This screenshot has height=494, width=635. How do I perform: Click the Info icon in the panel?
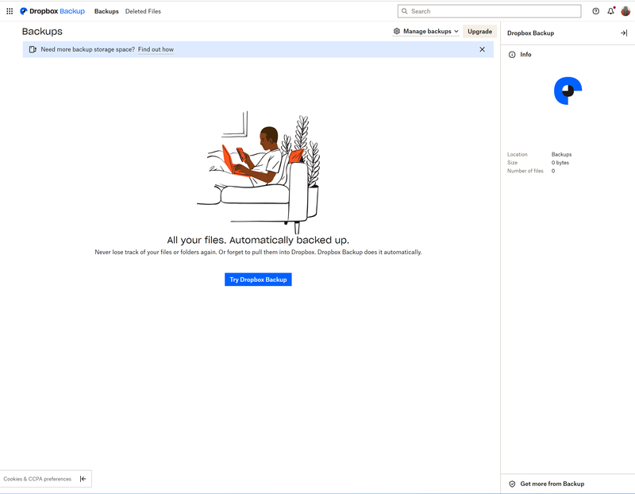tap(514, 54)
